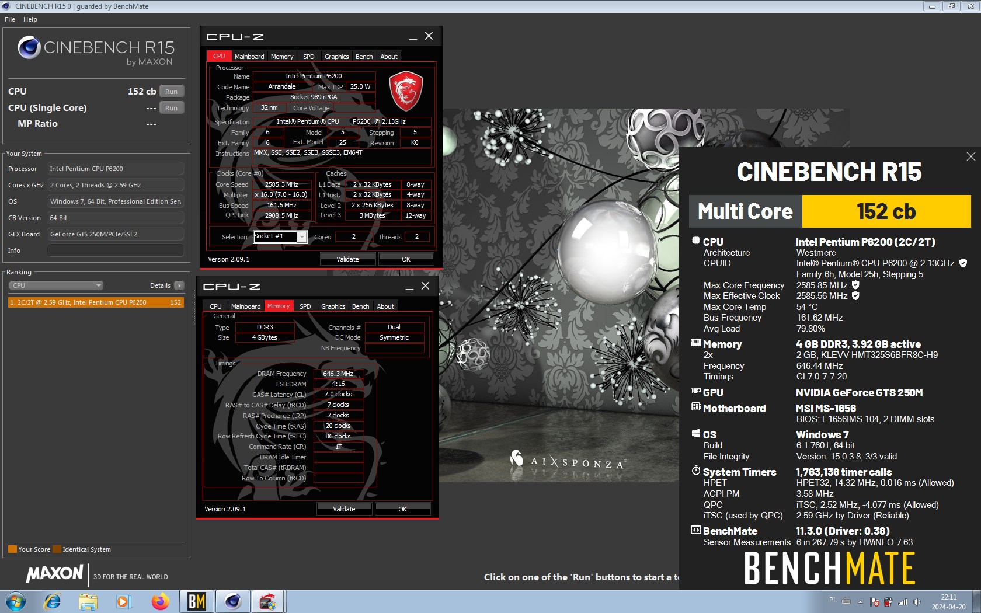This screenshot has width=981, height=613.
Task: Launch Firefox from the taskbar
Action: pyautogui.click(x=160, y=601)
